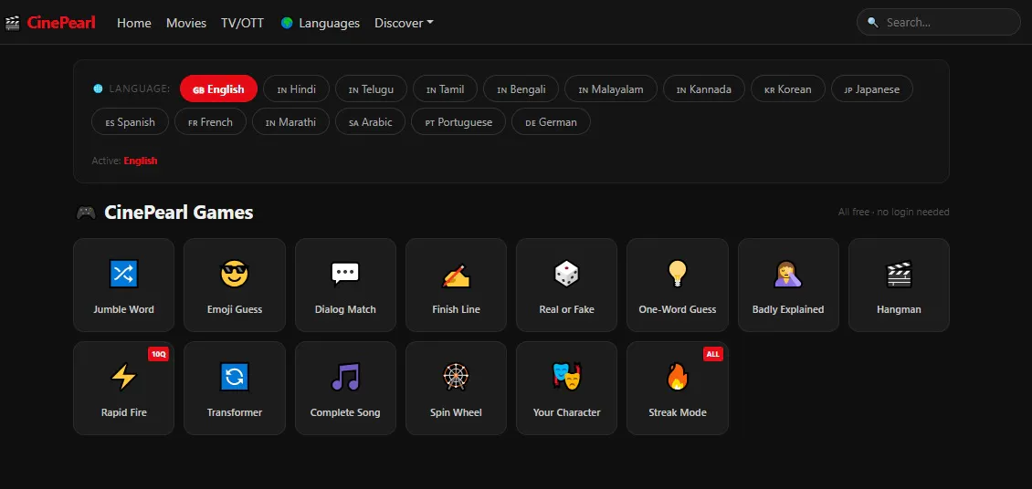This screenshot has height=489, width=1032.
Task: Open TV/OTT section
Action: [x=242, y=23]
